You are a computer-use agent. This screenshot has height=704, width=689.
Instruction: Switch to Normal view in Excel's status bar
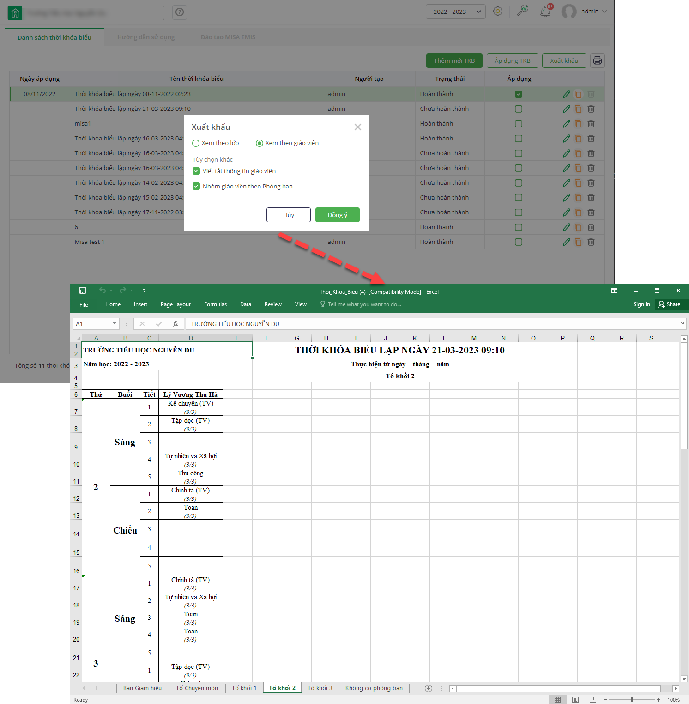click(557, 700)
